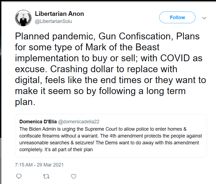216x184 pixels.
Task: Expand the tweet options chevron menu
Action: [x=204, y=18]
